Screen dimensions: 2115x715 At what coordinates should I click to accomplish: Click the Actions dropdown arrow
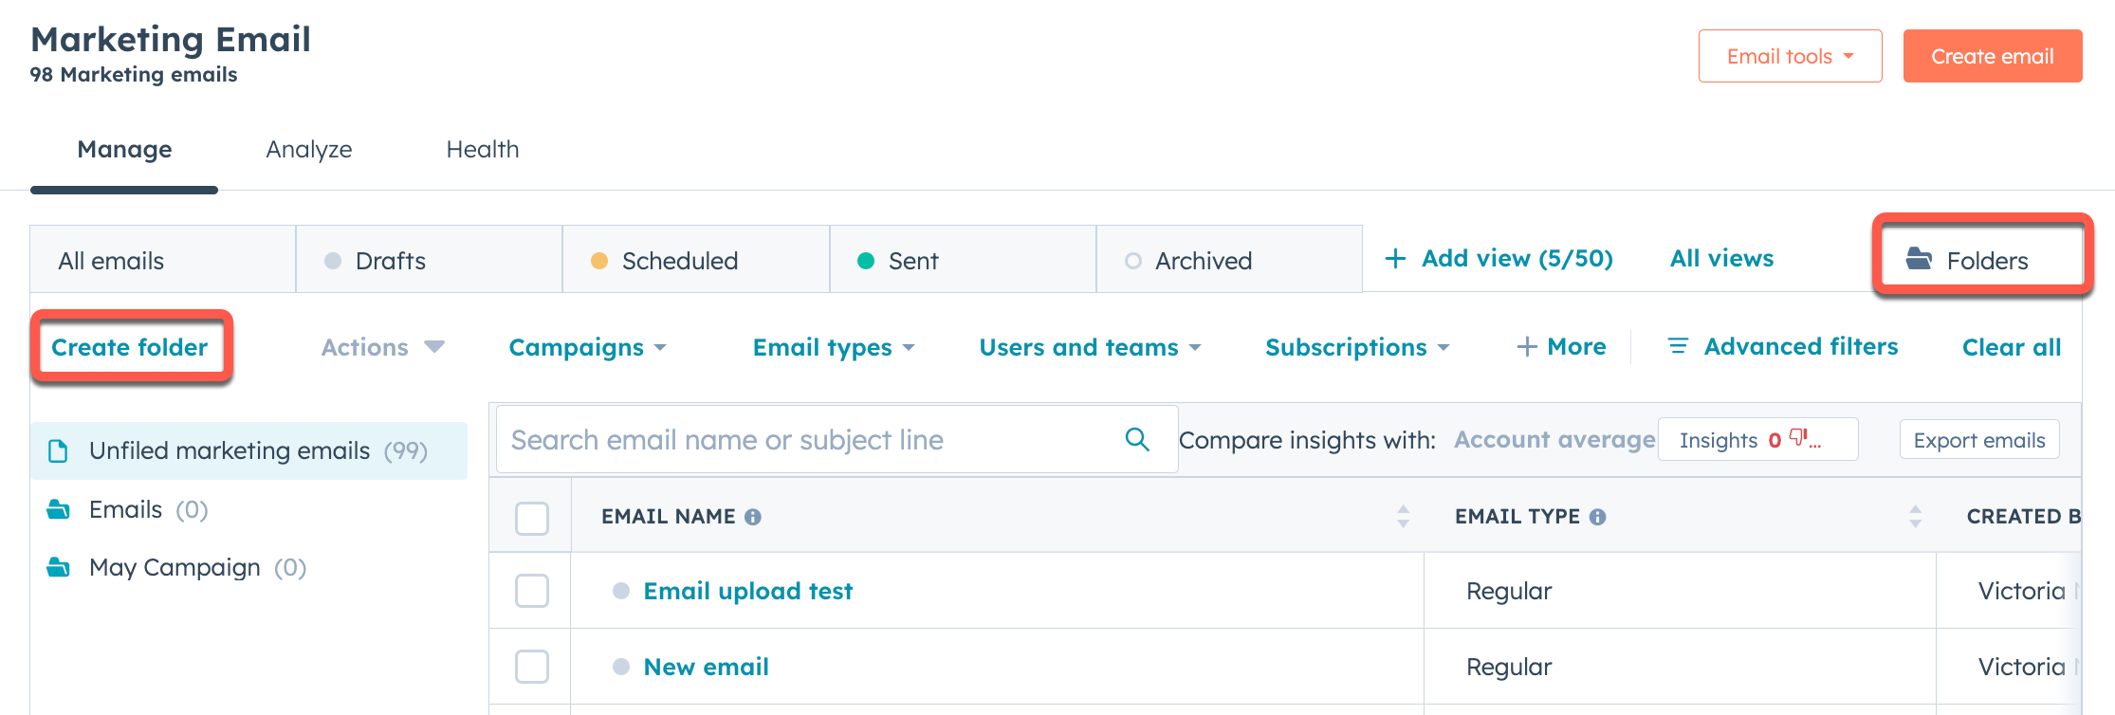point(434,346)
